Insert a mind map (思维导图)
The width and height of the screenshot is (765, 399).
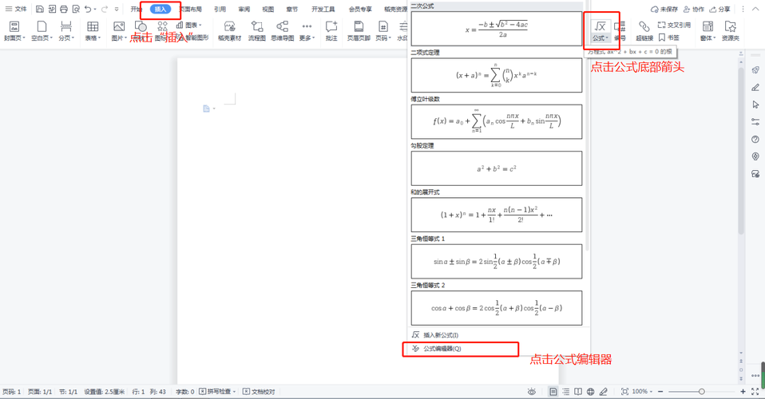coord(283,31)
